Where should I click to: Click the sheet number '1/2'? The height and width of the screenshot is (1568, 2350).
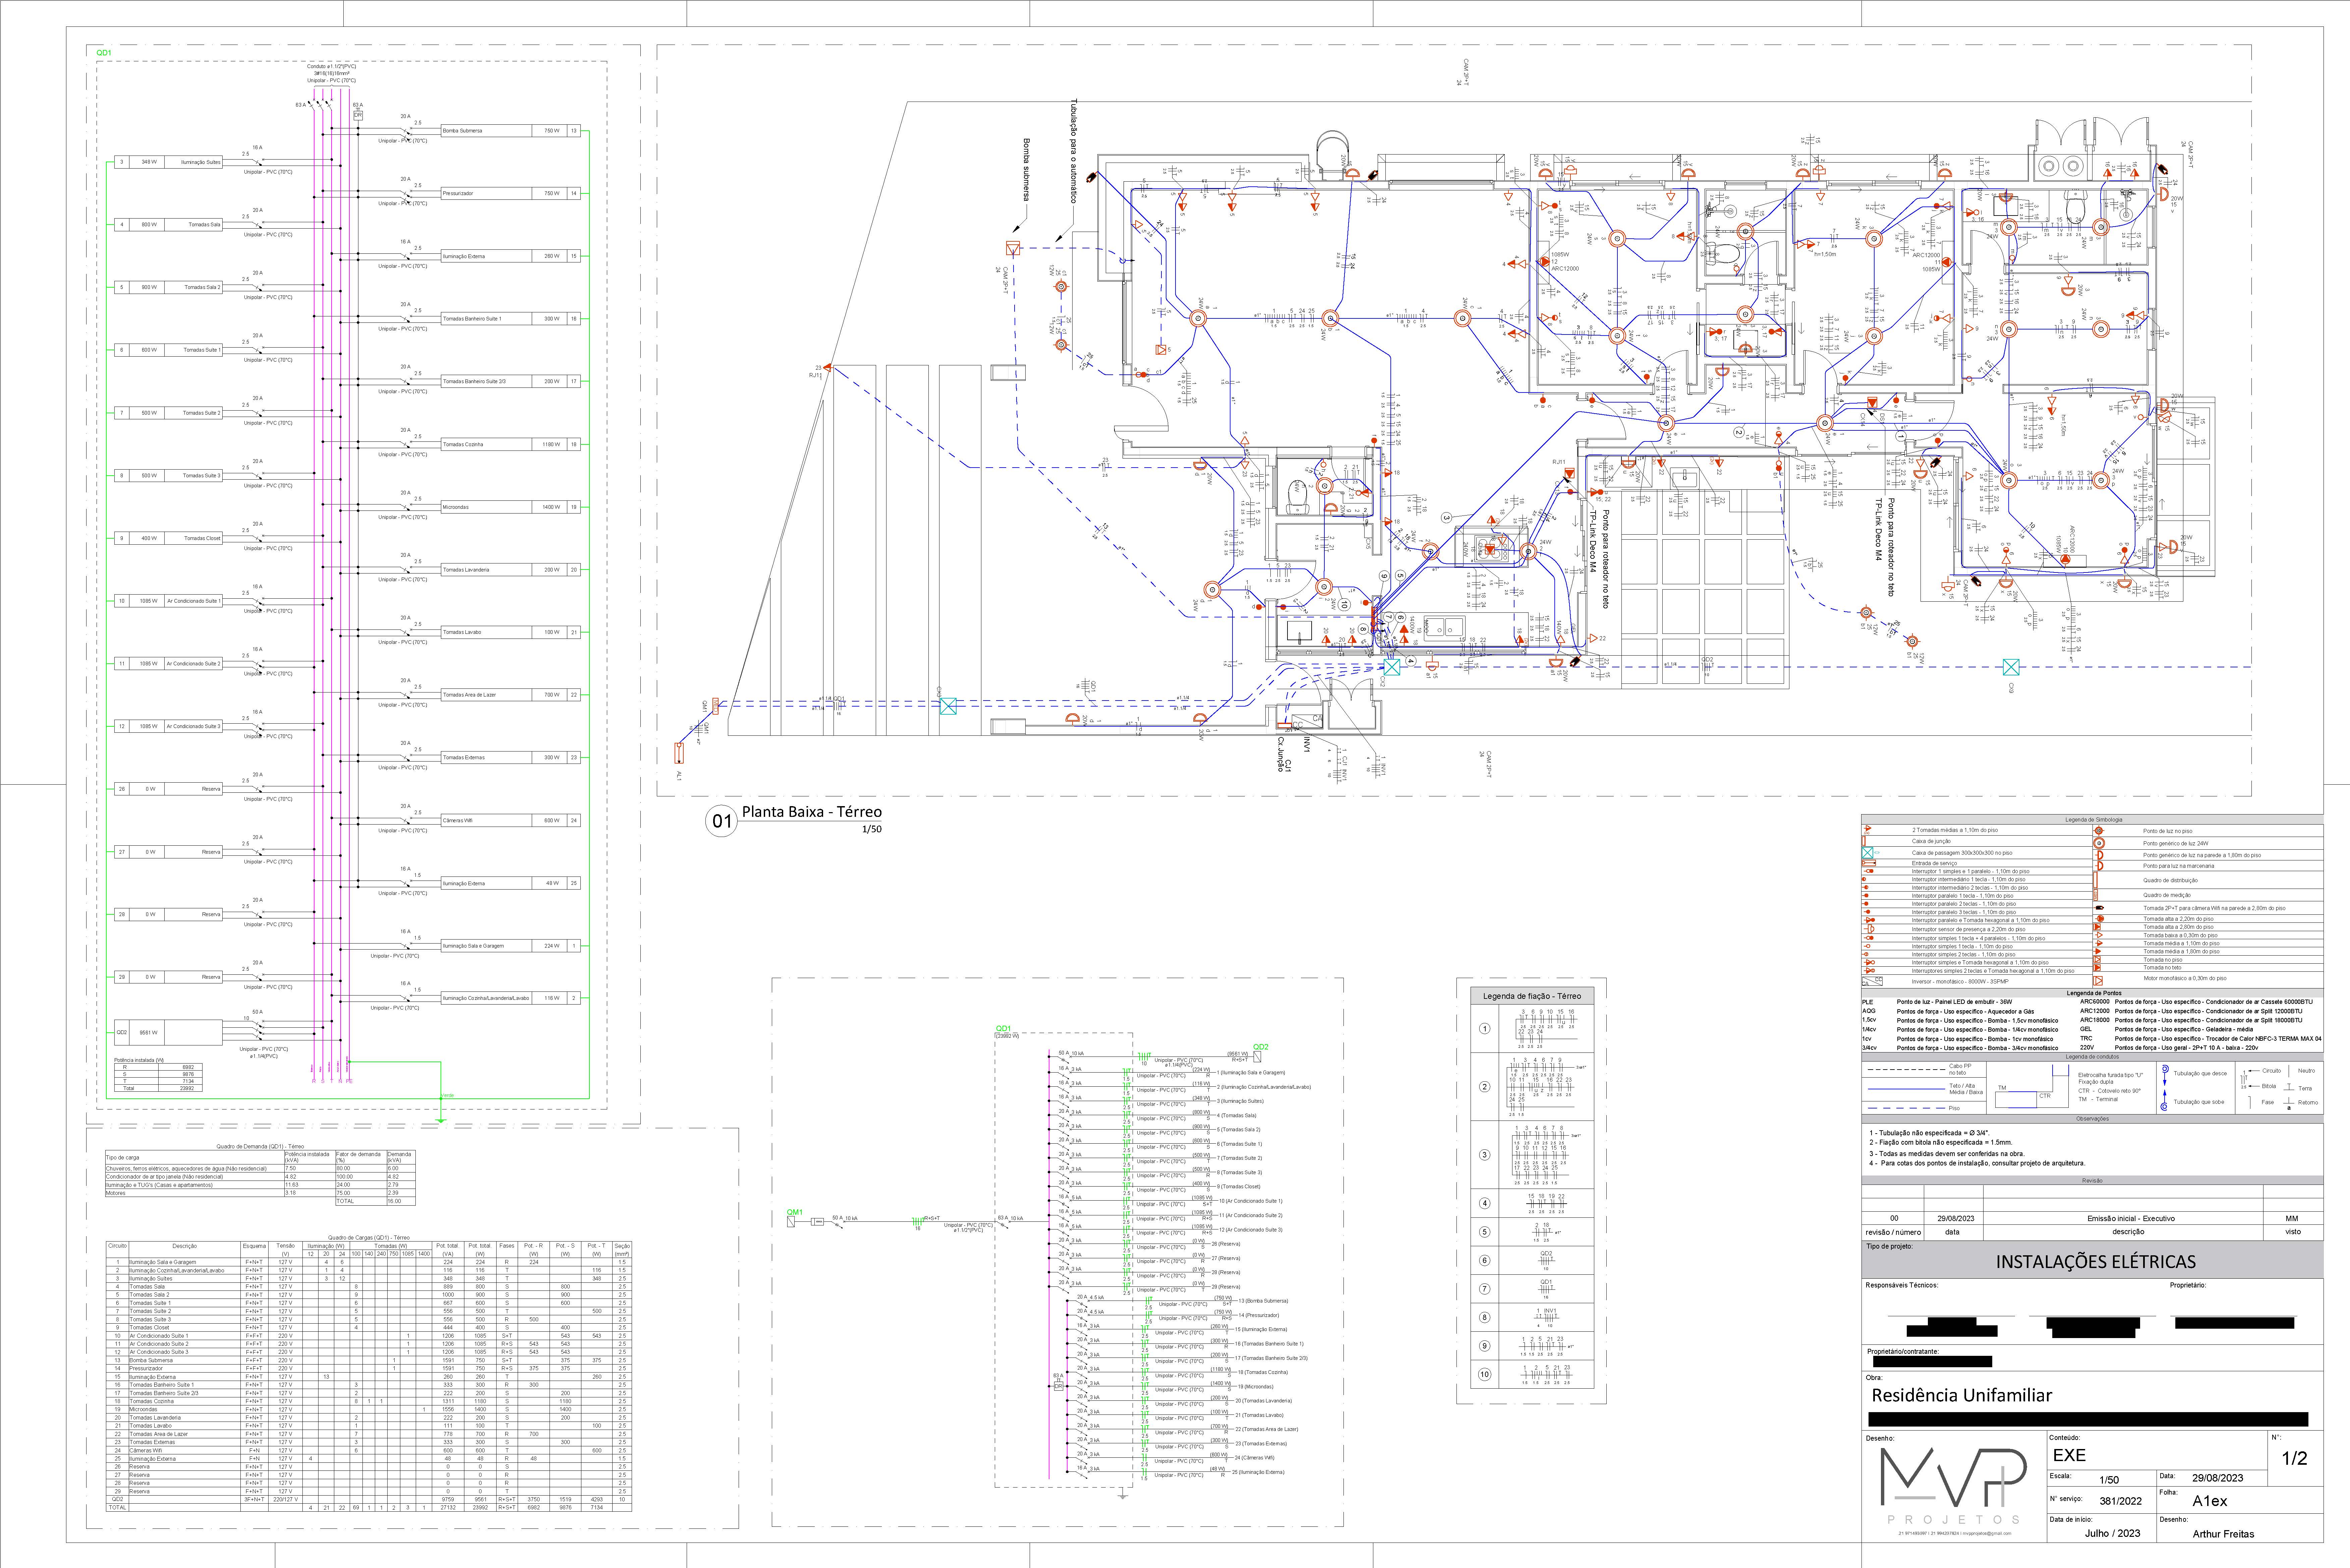pos(2295,1458)
